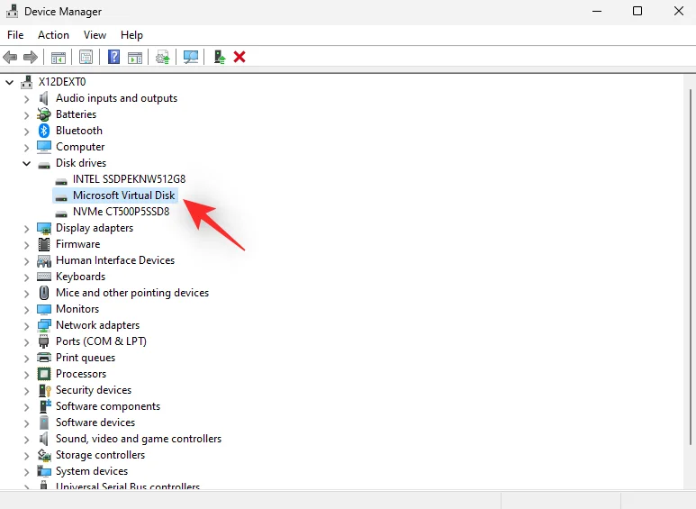Screen dimensions: 696x509
Task: Select Bluetooth text label
Action: click(79, 131)
